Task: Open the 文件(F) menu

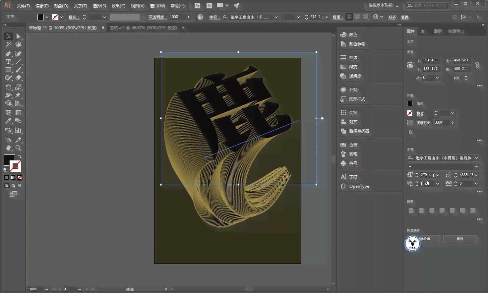Action: pos(23,6)
